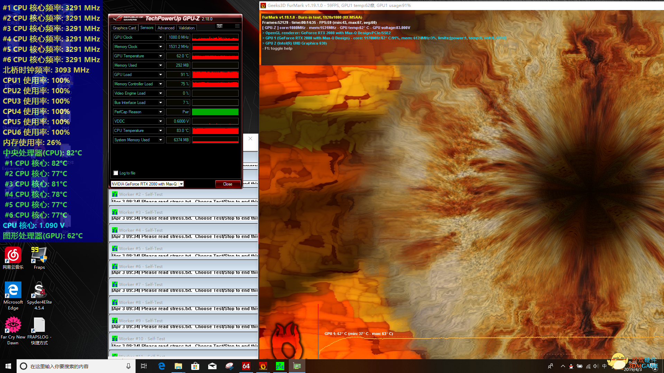This screenshot has height=373, width=664.
Task: Switch to the Advanced tab
Action: pyautogui.click(x=166, y=28)
